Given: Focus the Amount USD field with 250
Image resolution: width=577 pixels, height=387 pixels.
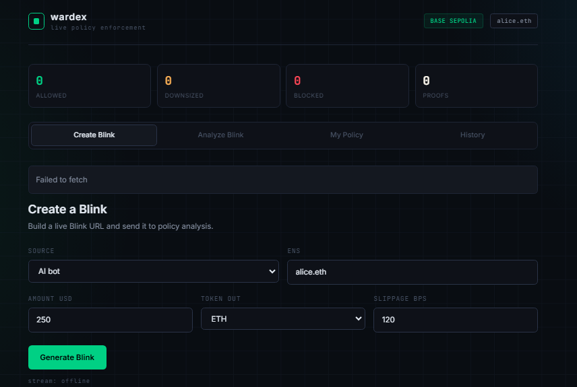Looking at the screenshot, I should (111, 320).
